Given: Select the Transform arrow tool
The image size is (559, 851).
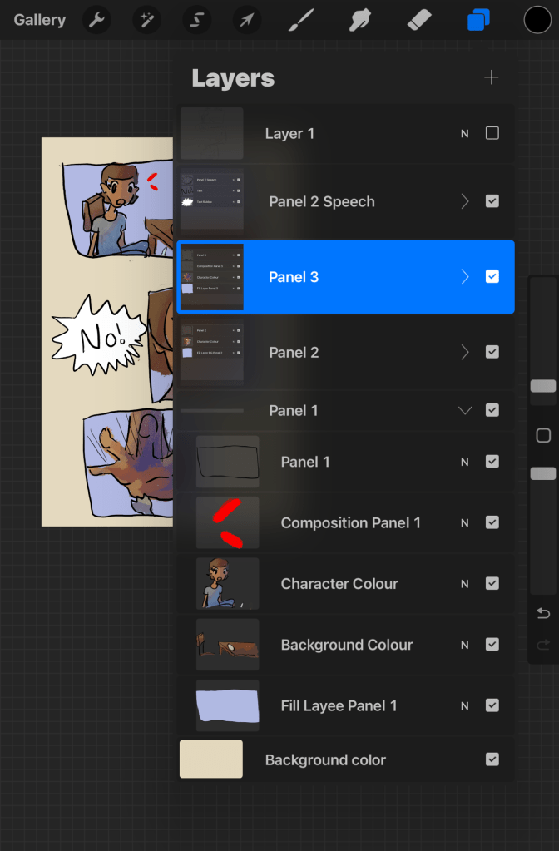Looking at the screenshot, I should (246, 20).
